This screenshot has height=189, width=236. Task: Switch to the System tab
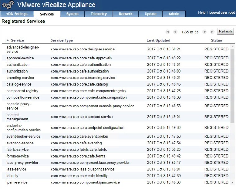[72, 14]
